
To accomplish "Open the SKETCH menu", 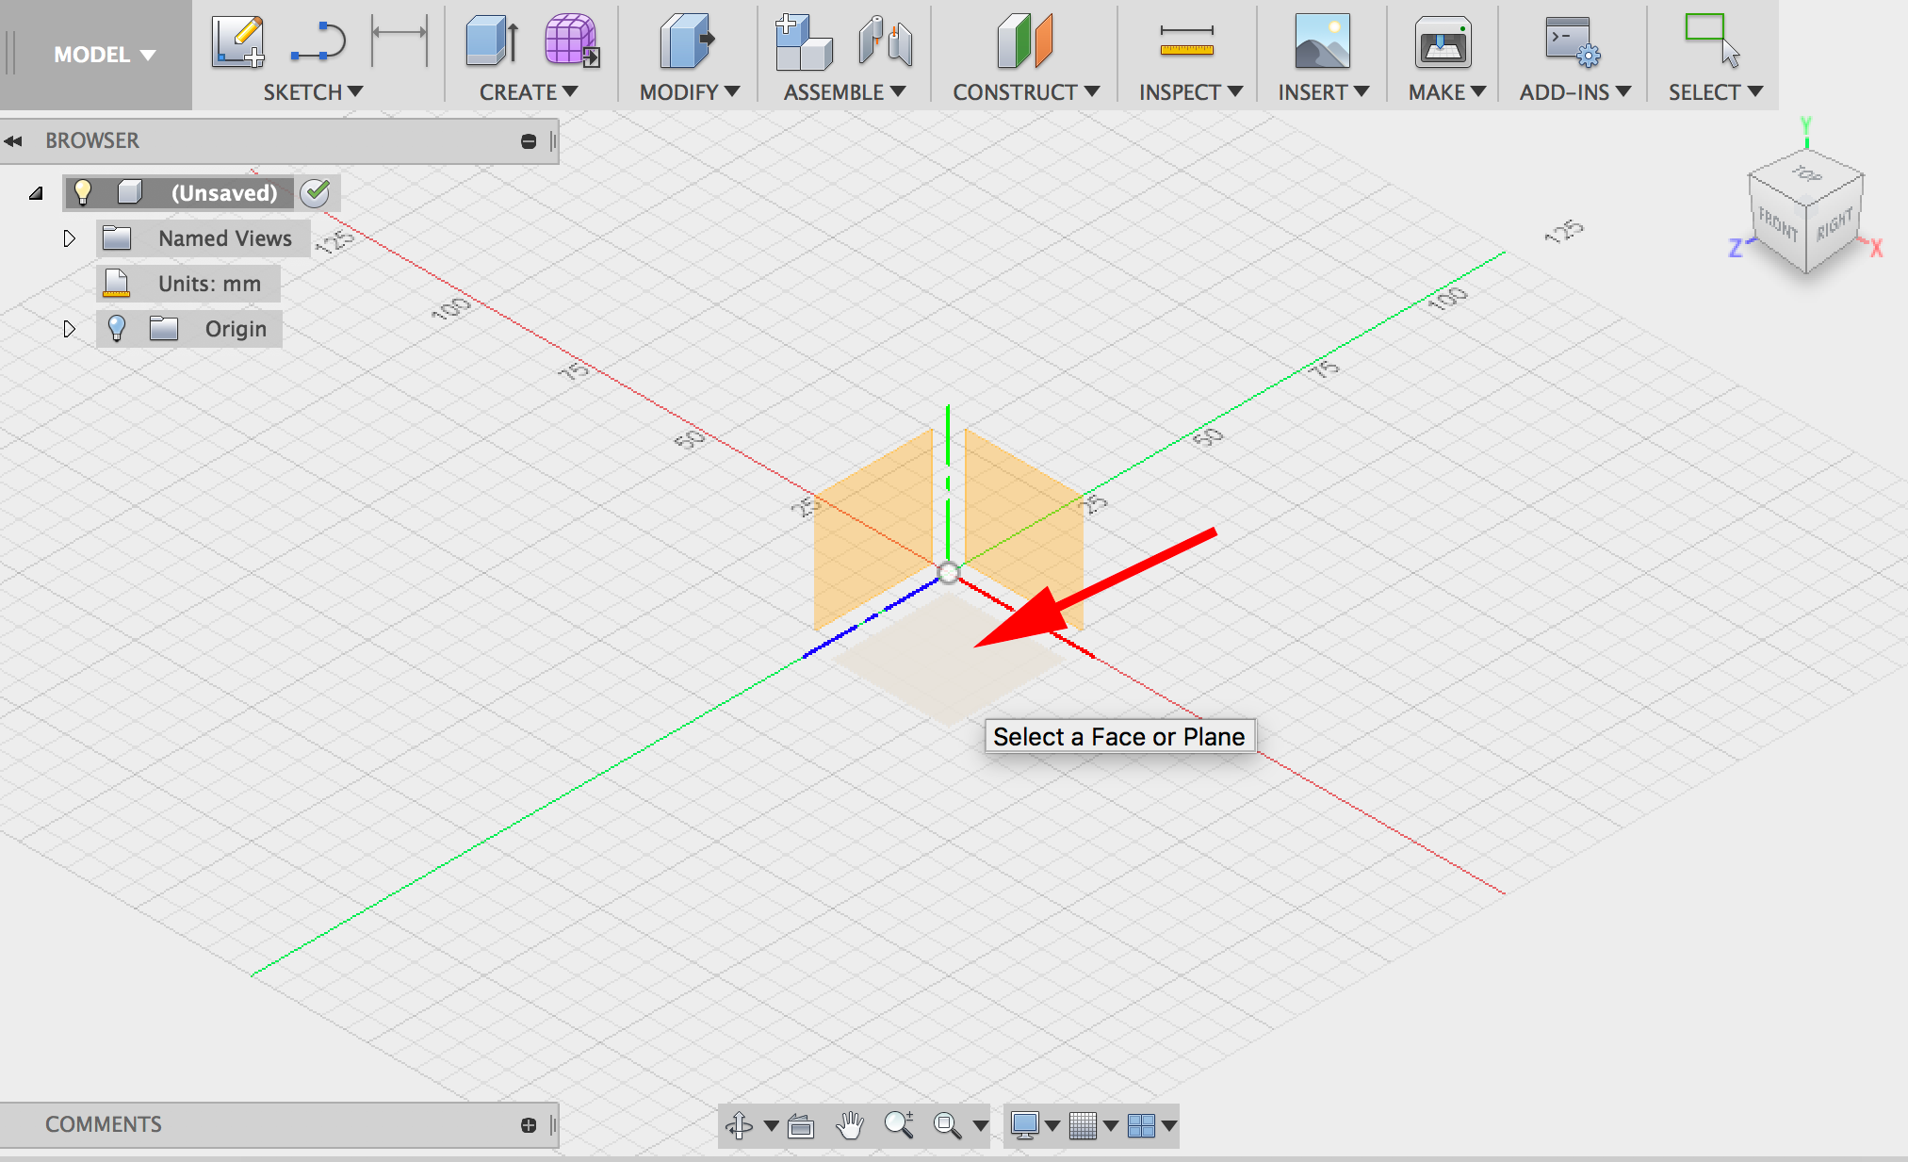I will tap(313, 92).
